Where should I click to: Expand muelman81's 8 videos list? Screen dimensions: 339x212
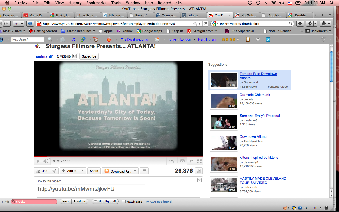pyautogui.click(x=74, y=56)
